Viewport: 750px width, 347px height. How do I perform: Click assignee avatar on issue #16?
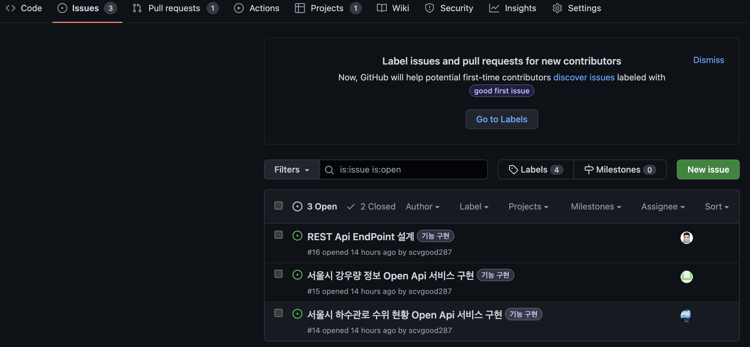tap(686, 238)
